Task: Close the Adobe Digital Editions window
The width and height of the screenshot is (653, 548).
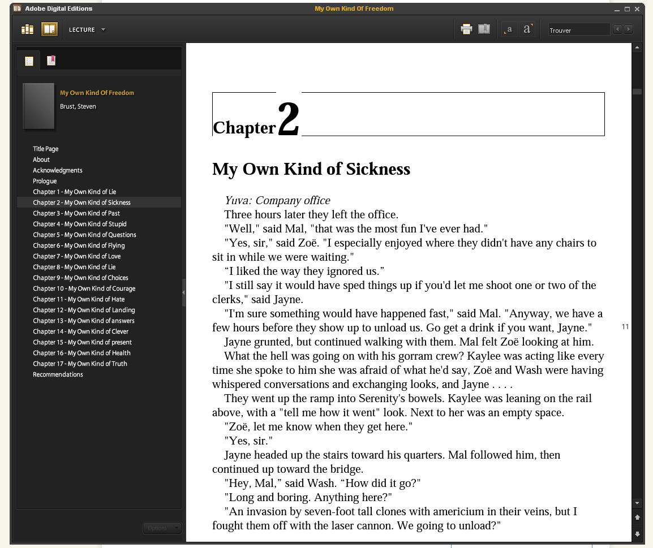Action: coord(637,8)
